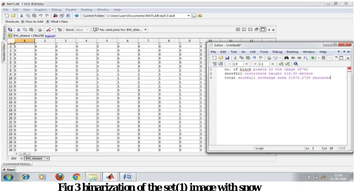
Task: Run the script with green play icon
Action: click(313, 58)
